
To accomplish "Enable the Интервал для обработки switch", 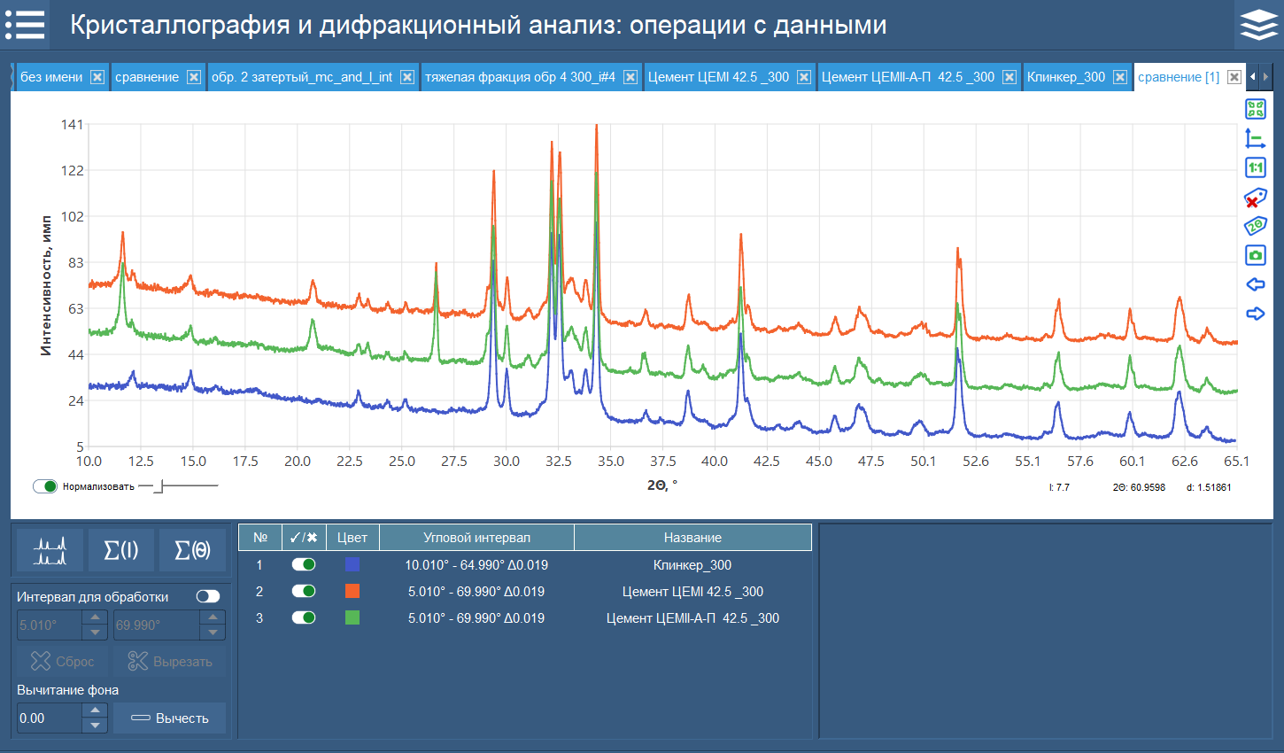I will point(207,595).
